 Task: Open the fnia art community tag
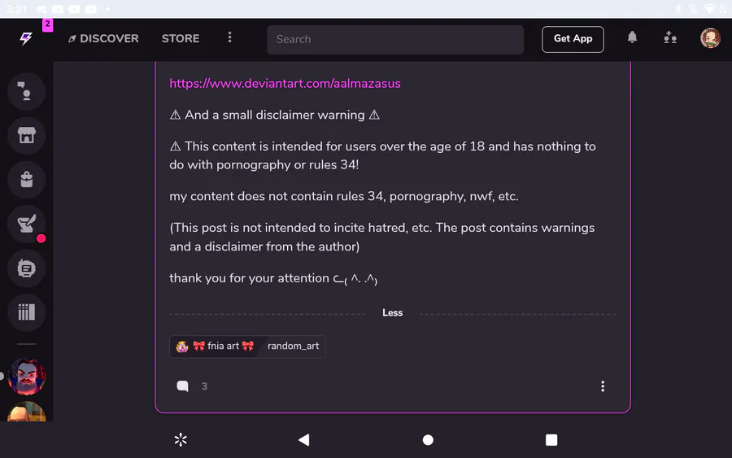pyautogui.click(x=216, y=347)
